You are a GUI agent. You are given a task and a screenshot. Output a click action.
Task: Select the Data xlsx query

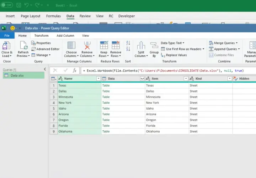click(x=23, y=75)
